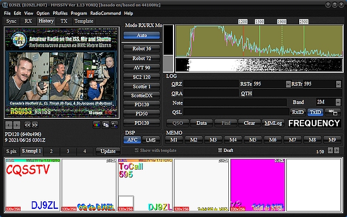Click the 1200 Hz marker on spectrum
347x217 pixels.
[x=243, y=22]
